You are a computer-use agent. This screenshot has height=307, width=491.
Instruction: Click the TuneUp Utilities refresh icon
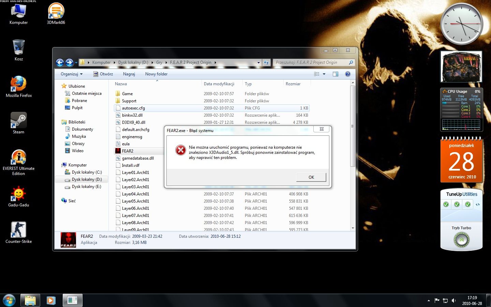478,205
